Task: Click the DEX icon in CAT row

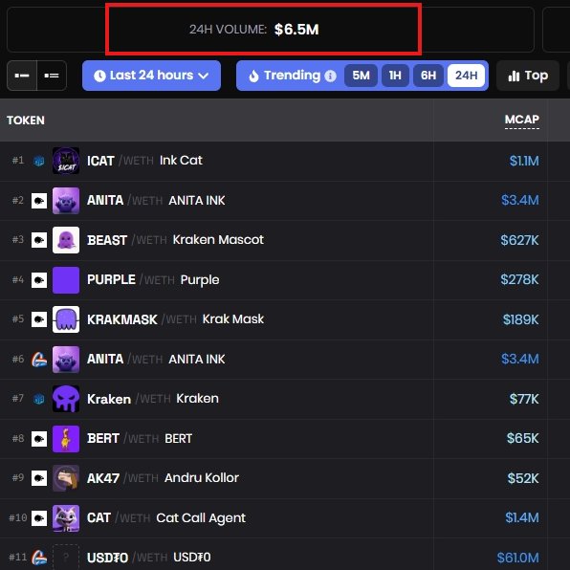Action: pyautogui.click(x=39, y=518)
